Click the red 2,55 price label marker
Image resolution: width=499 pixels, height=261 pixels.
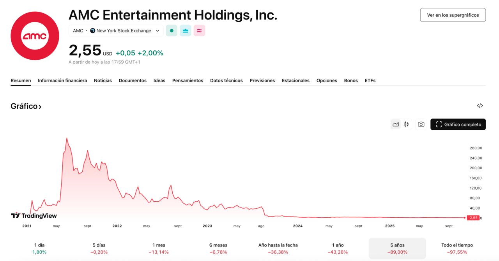(473, 218)
